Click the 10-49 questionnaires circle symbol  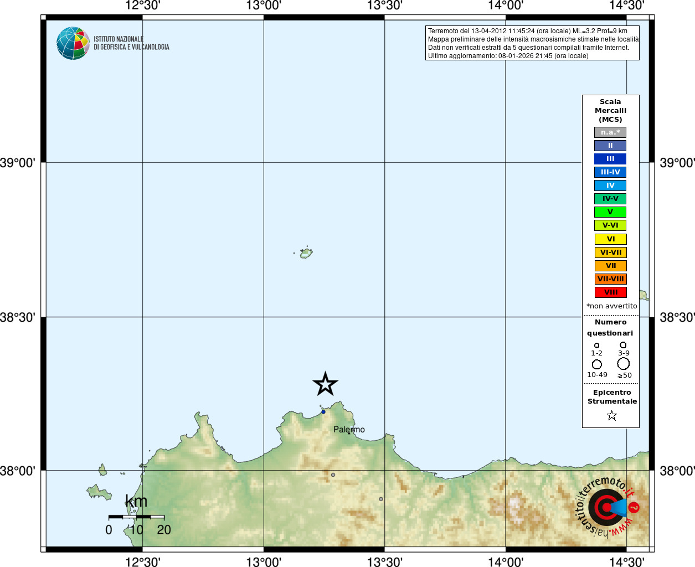point(596,364)
